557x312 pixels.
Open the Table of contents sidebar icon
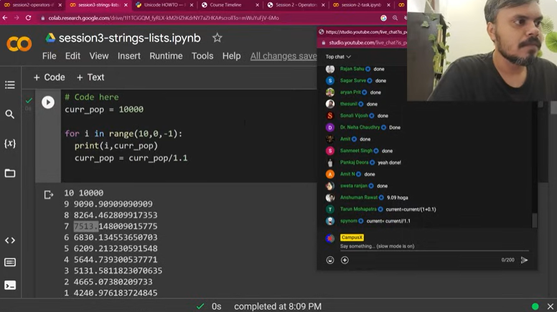pos(10,85)
